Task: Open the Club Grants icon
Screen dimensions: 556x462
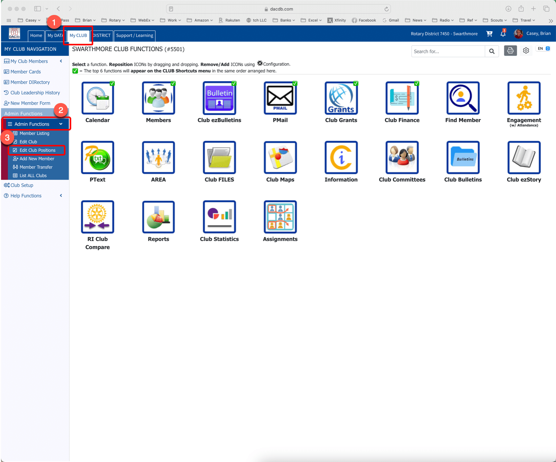Action: 341,98
